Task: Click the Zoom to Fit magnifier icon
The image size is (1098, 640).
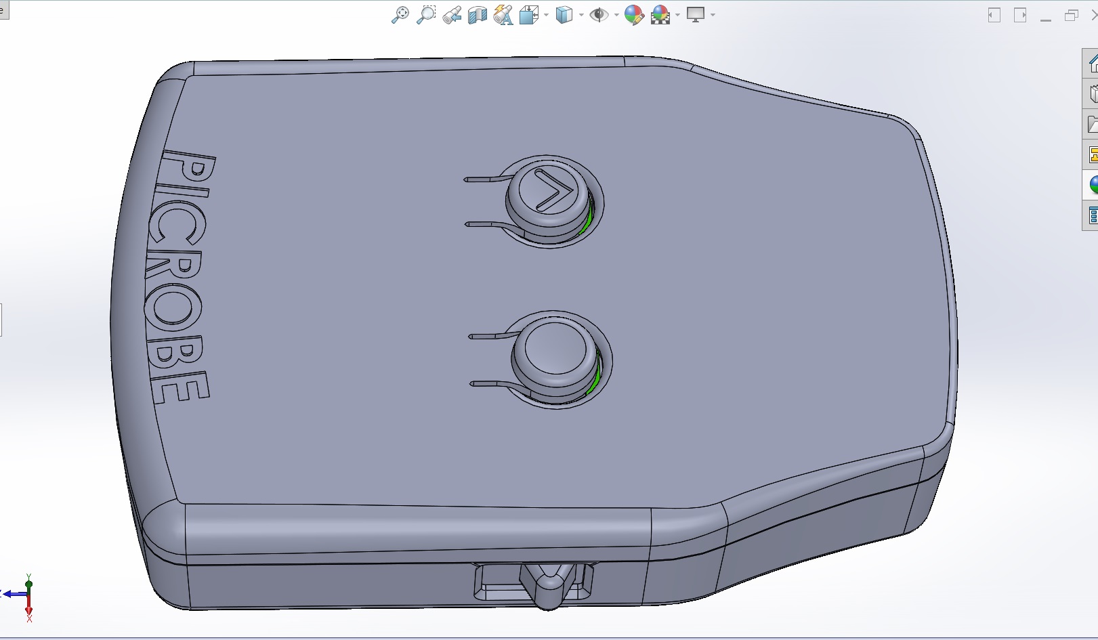Action: tap(400, 15)
